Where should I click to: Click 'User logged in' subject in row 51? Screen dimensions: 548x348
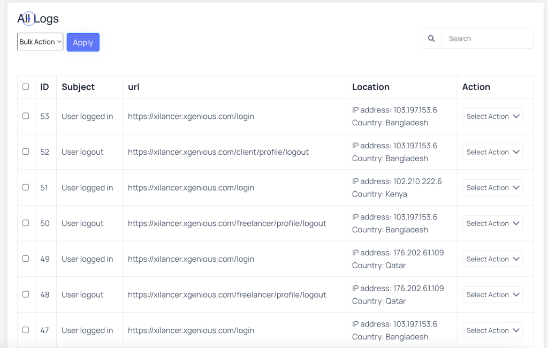[x=87, y=187]
